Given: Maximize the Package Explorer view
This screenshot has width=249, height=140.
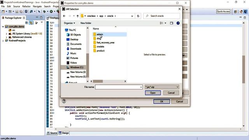Looking at the screenshot, I should coord(41,17).
